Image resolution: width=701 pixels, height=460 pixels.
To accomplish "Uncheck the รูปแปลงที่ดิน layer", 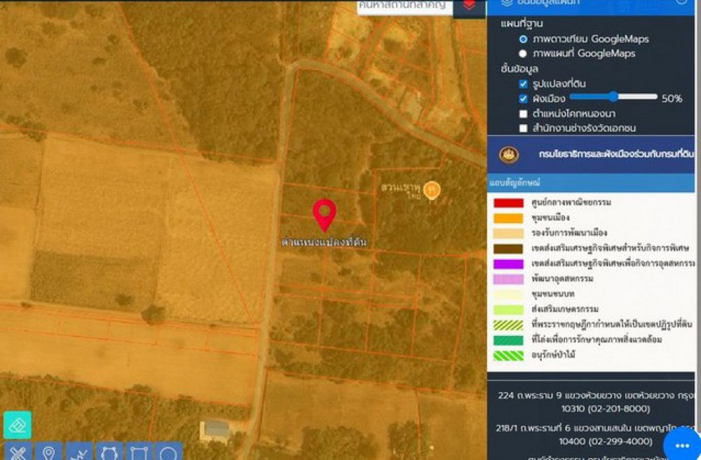I will click(523, 84).
